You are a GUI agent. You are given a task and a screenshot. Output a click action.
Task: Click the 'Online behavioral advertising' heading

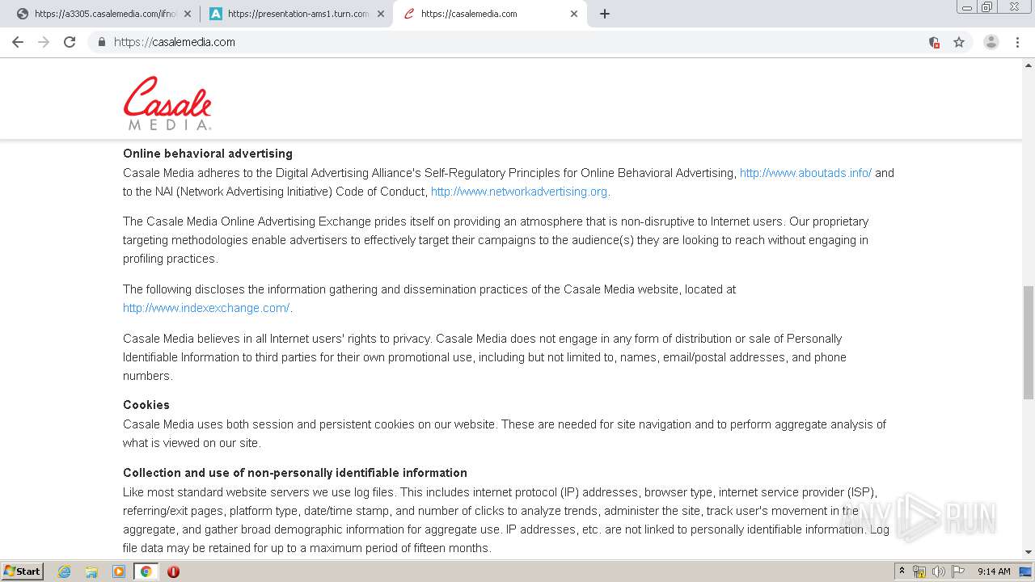coord(208,154)
